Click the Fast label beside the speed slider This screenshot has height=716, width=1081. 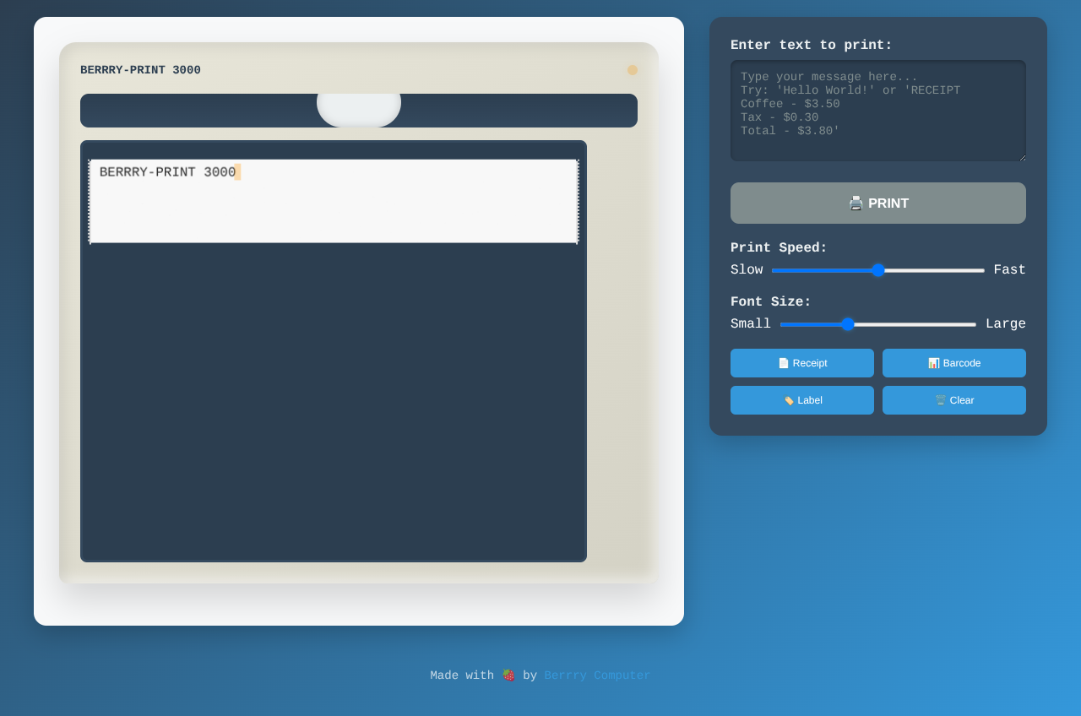1009,269
